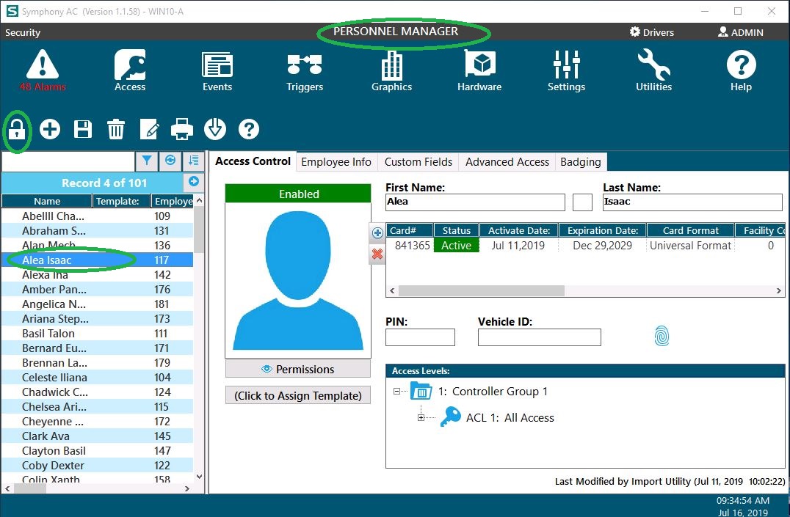
Task: Open the Help module
Action: click(x=741, y=70)
